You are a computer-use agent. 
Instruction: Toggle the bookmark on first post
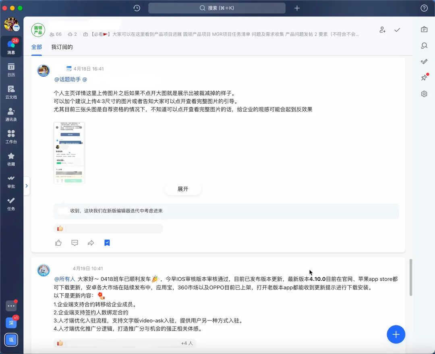107,243
